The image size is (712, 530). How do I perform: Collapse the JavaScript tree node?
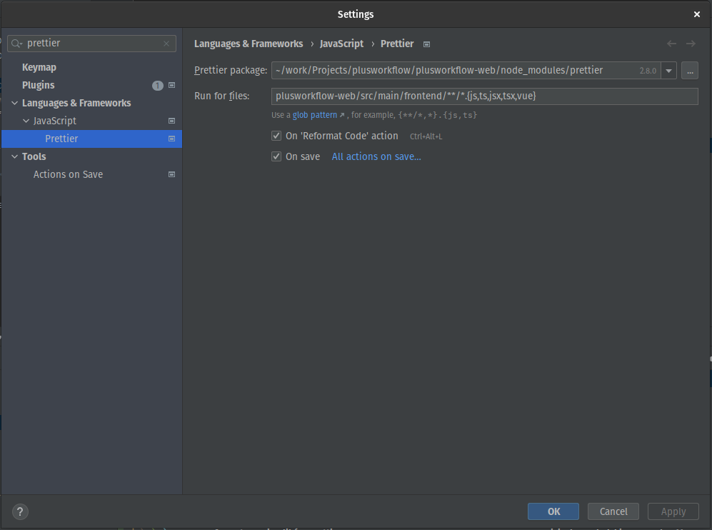click(26, 121)
